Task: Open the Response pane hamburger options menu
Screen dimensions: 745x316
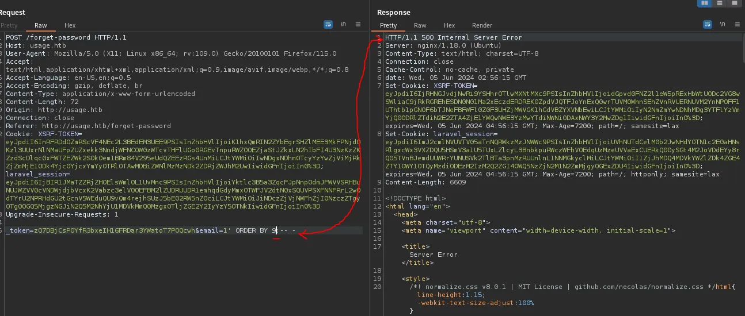Action: coord(738,25)
